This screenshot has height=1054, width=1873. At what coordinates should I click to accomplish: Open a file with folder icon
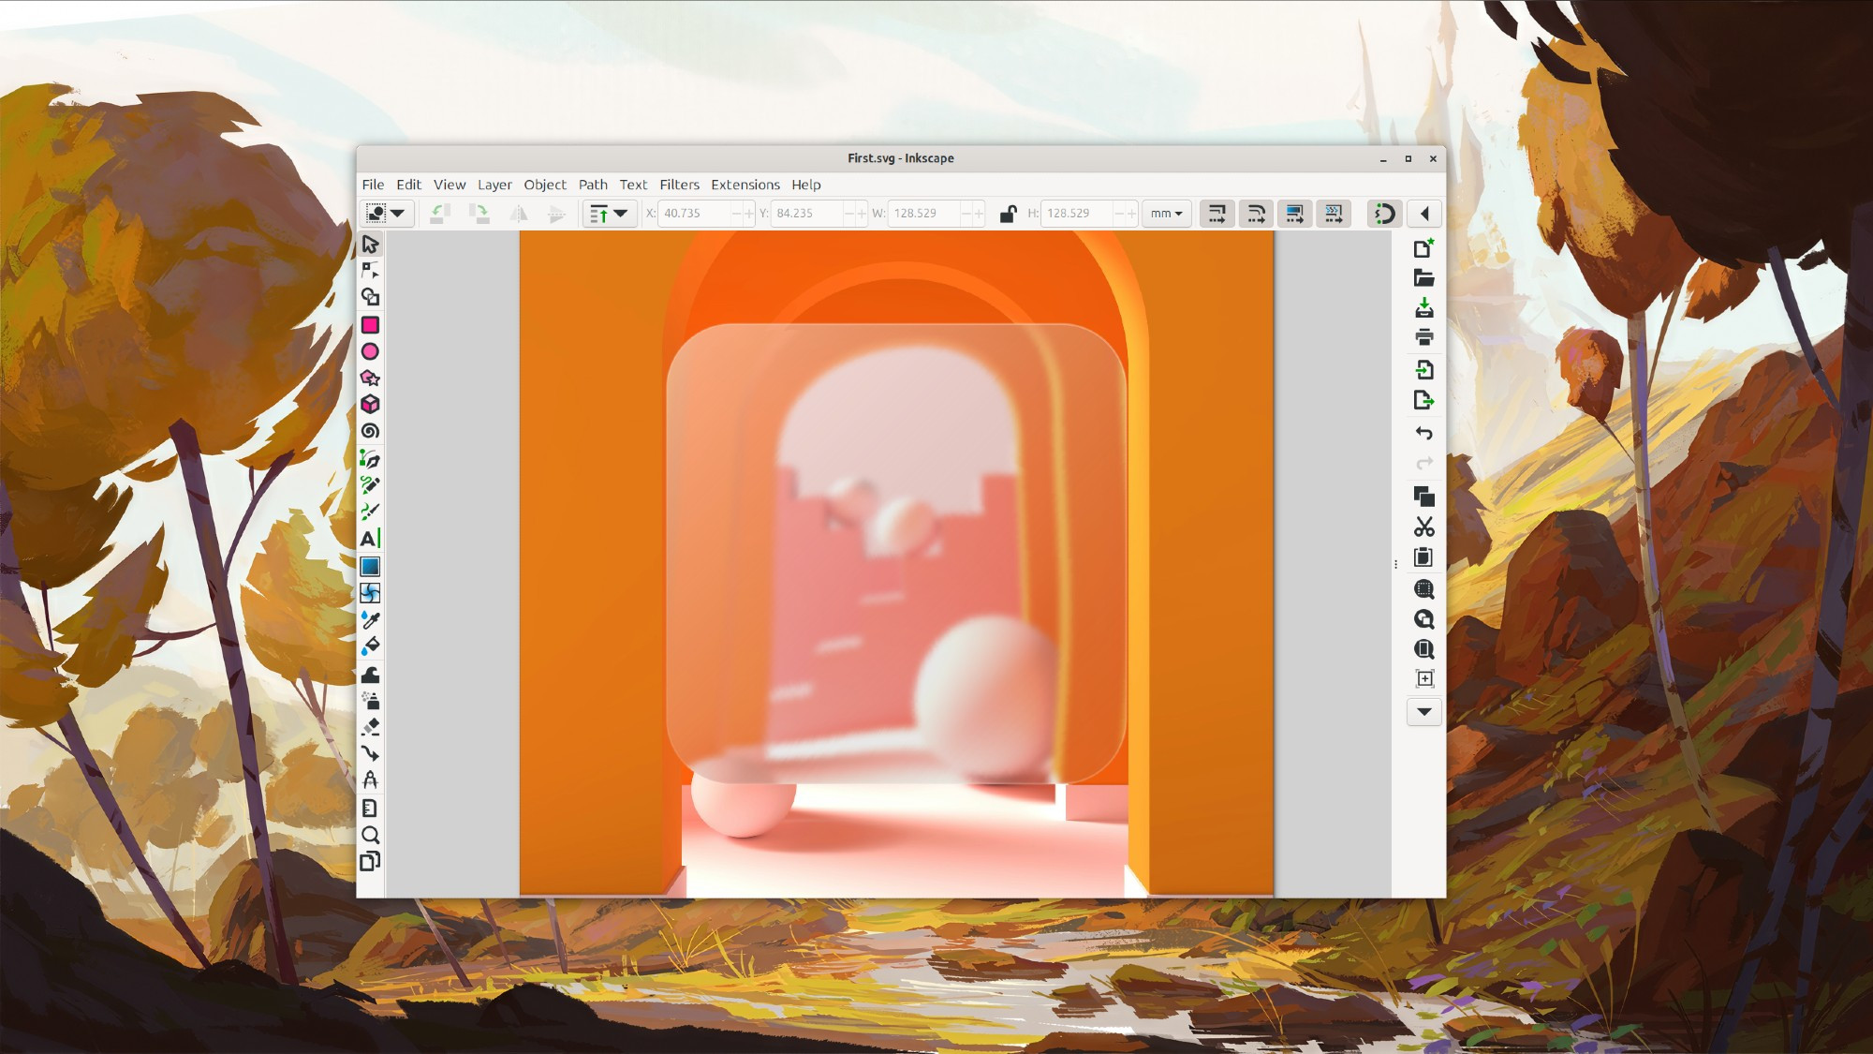[1423, 278]
